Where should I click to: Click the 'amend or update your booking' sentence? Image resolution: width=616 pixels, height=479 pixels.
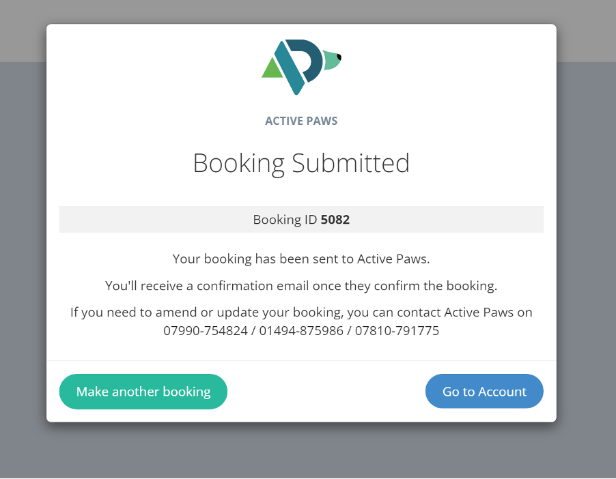301,313
